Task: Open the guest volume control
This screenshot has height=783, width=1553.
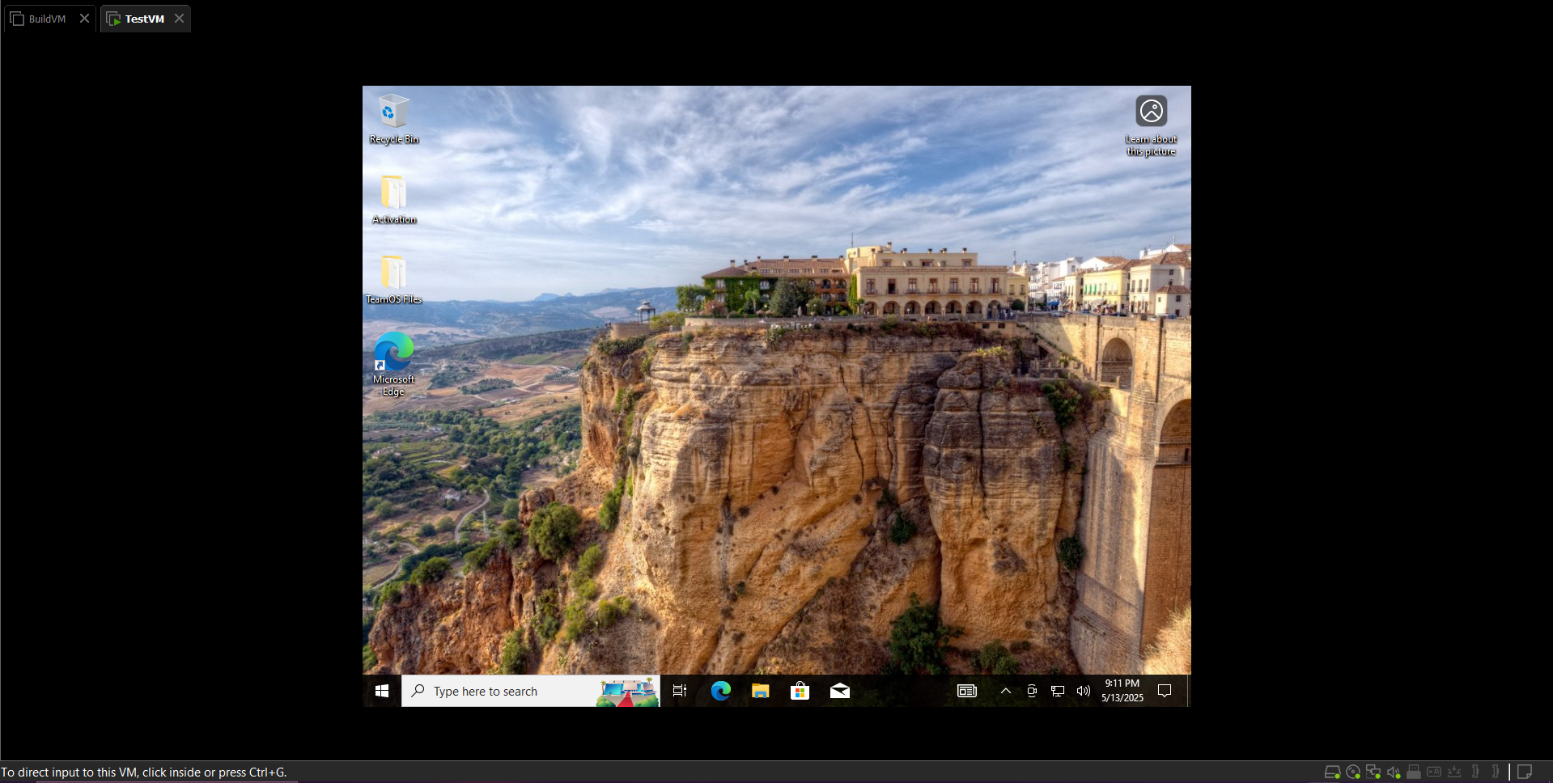Action: point(1084,691)
